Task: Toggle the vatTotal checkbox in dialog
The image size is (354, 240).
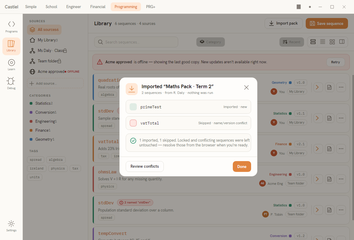Action: 133,123
